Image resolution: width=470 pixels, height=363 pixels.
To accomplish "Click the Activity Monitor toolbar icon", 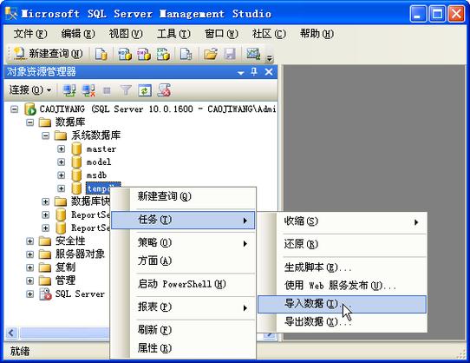I will (253, 54).
